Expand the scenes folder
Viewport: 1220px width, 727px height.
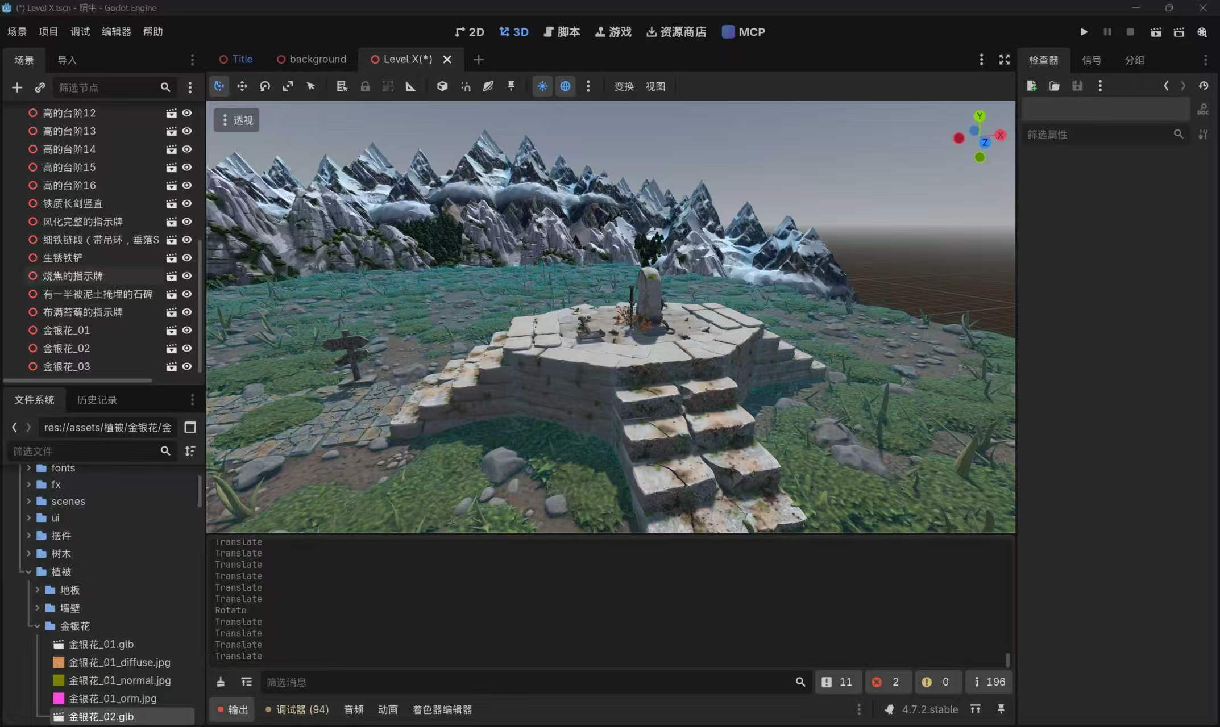pyautogui.click(x=28, y=501)
